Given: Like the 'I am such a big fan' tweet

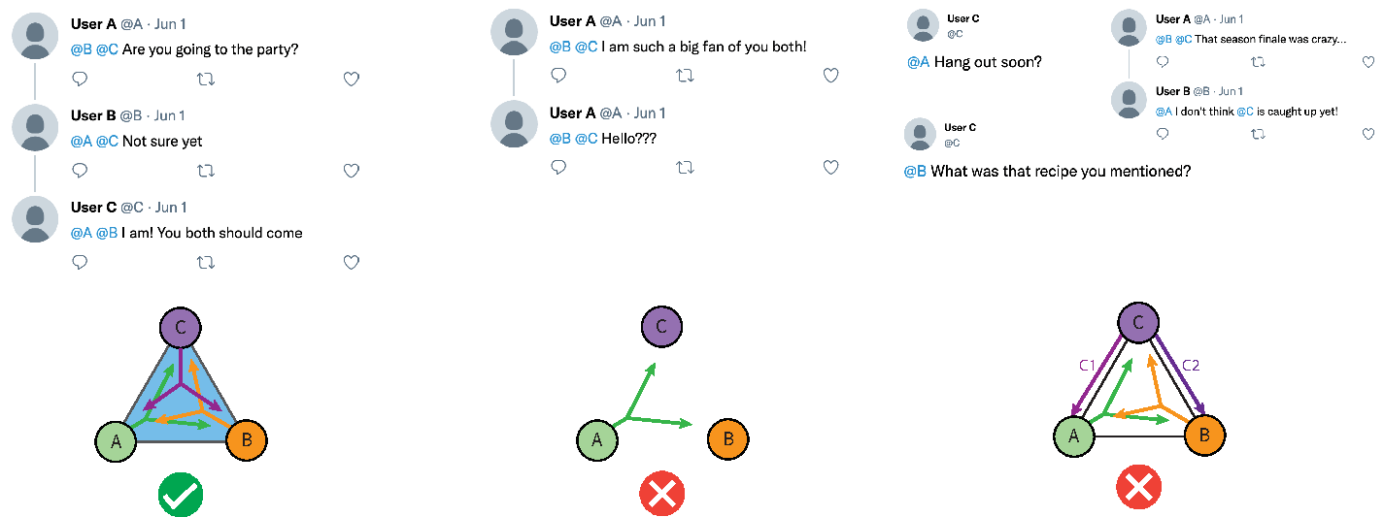Looking at the screenshot, I should click(x=830, y=75).
